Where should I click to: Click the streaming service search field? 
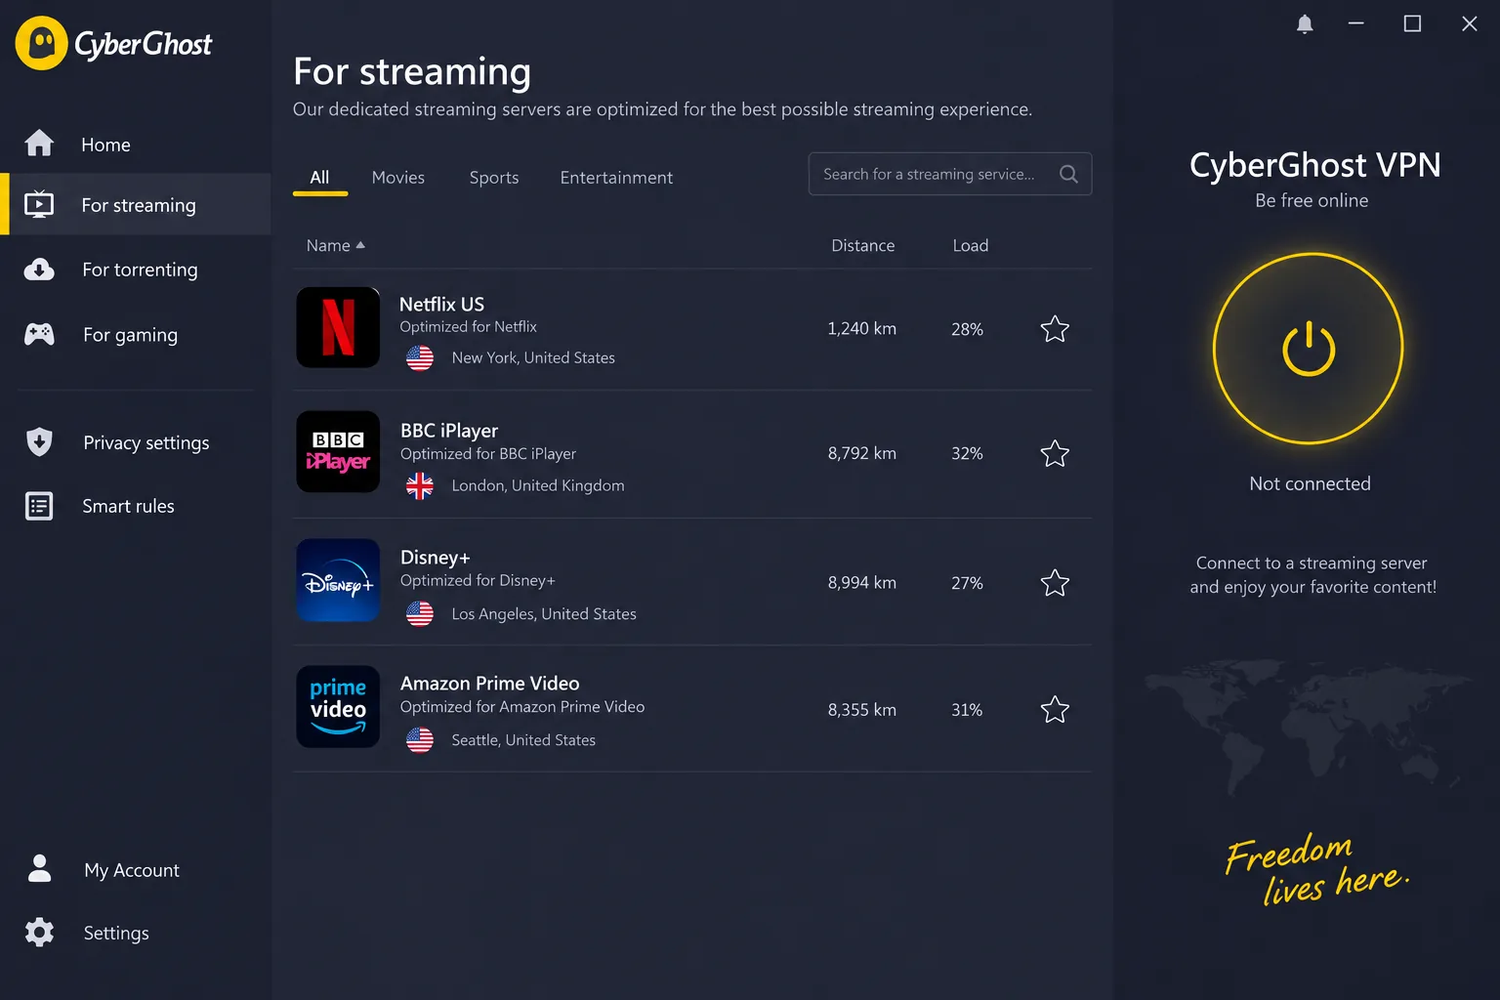coord(949,174)
